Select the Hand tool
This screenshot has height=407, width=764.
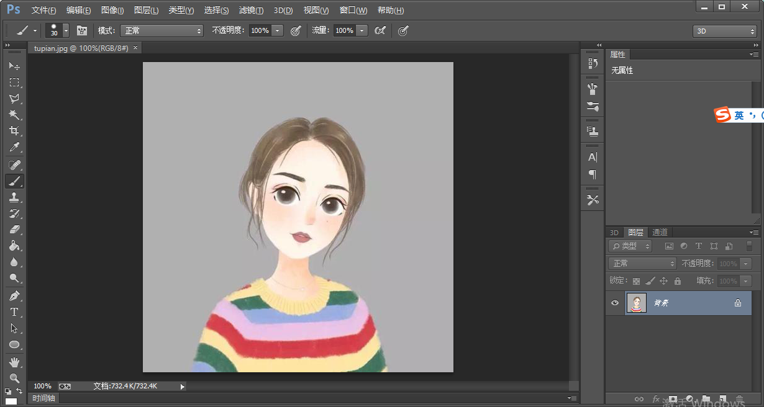[14, 362]
